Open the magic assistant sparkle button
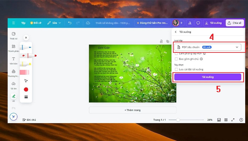Screen dimensions: 248x141 coord(13,117)
